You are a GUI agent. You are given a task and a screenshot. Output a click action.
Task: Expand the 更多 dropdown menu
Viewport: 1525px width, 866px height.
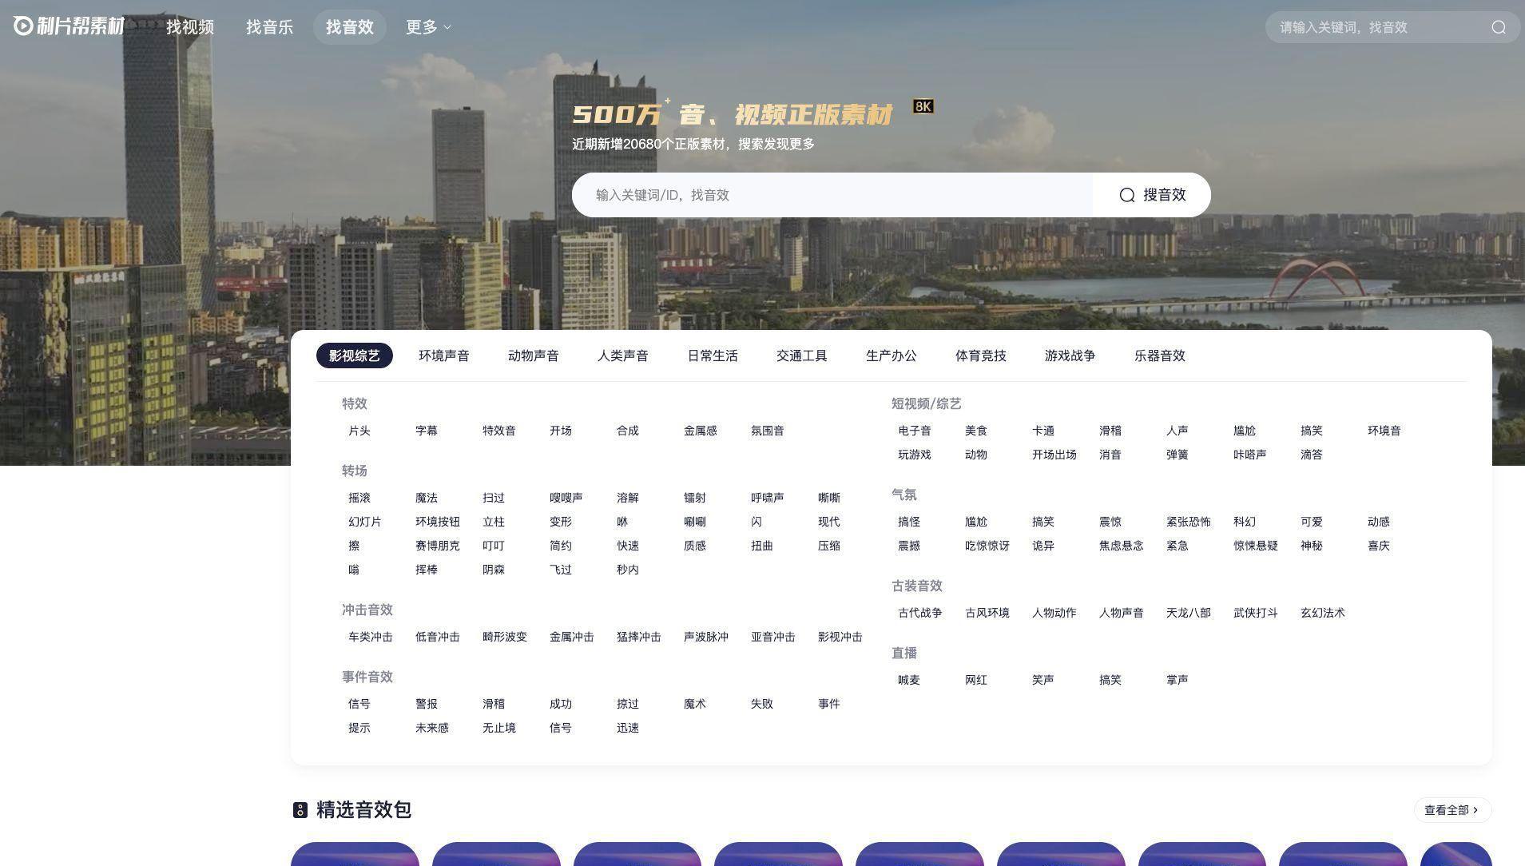pos(428,27)
